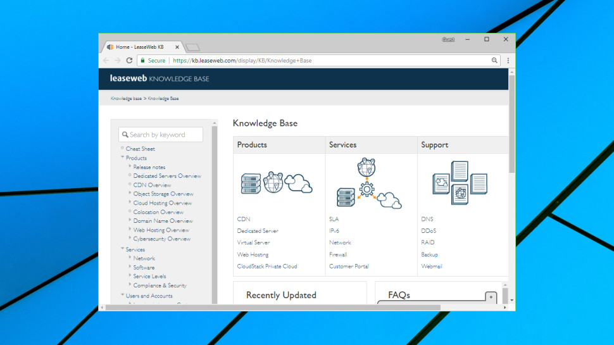Collapse the Services tree node
The height and width of the screenshot is (345, 614).
122,249
